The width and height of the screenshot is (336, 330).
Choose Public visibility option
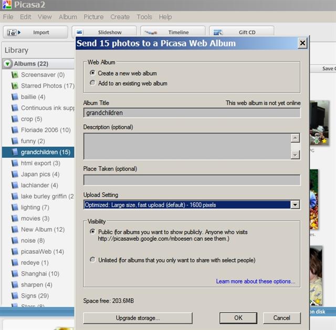point(92,232)
